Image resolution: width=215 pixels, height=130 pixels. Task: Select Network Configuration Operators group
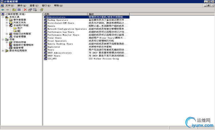click(67, 29)
